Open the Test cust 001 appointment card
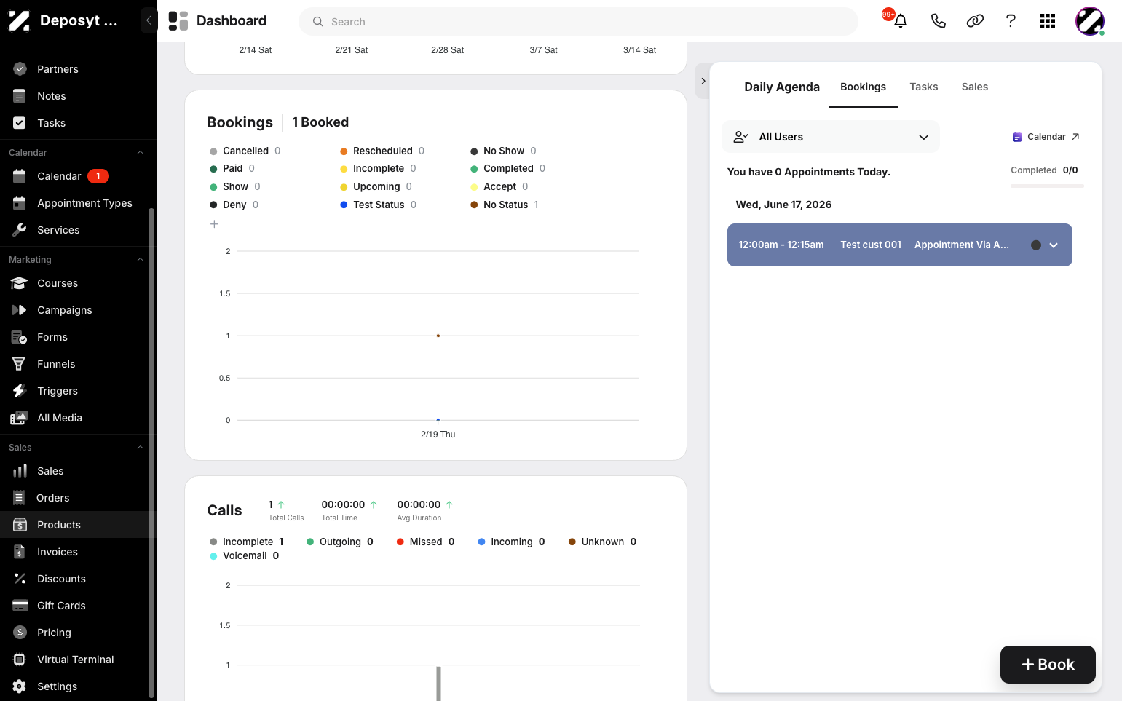Image resolution: width=1122 pixels, height=701 pixels. (x=899, y=245)
